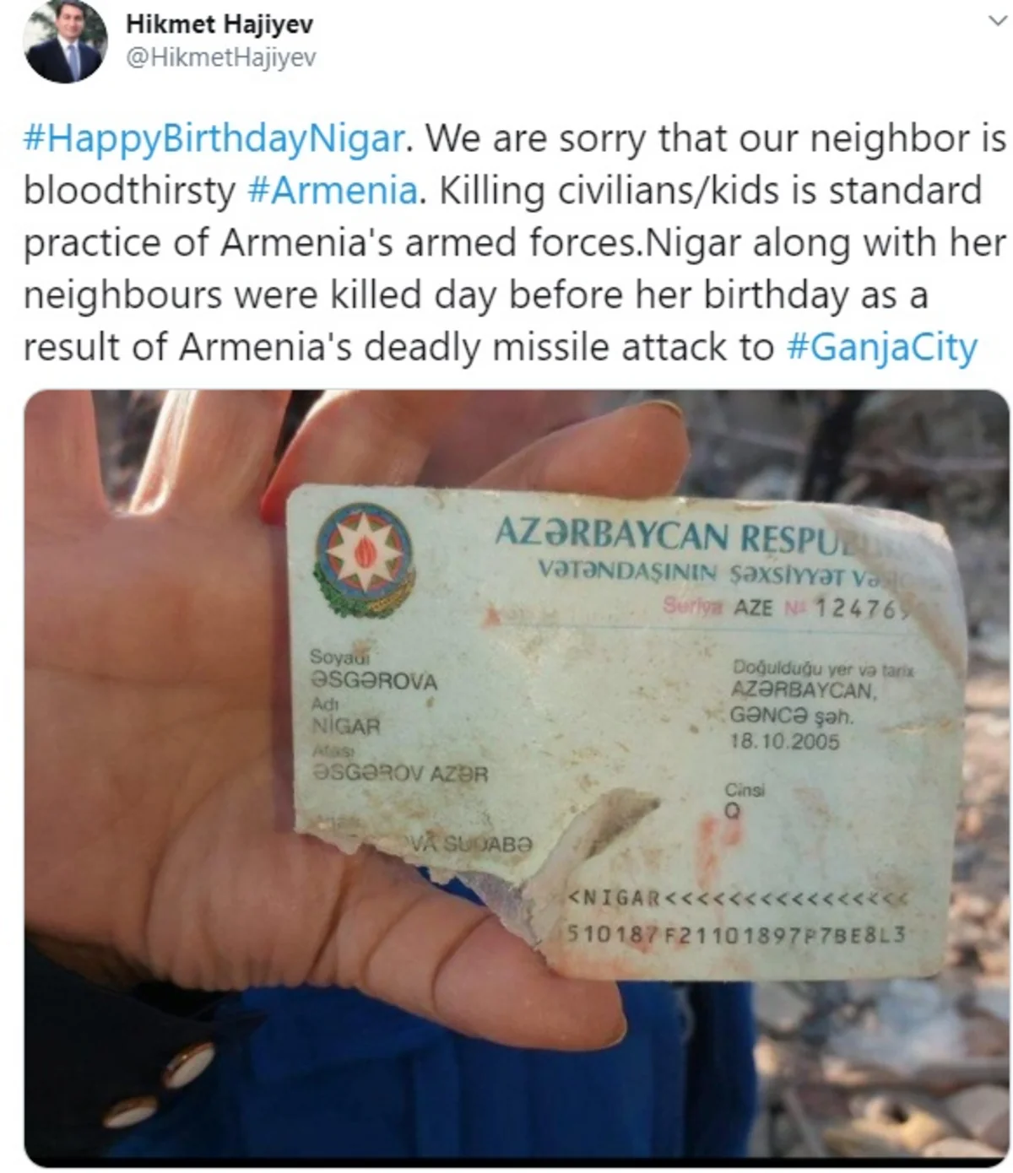The height and width of the screenshot is (1173, 1013).
Task: Click the tweet body text about Nigar
Action: coord(515,243)
